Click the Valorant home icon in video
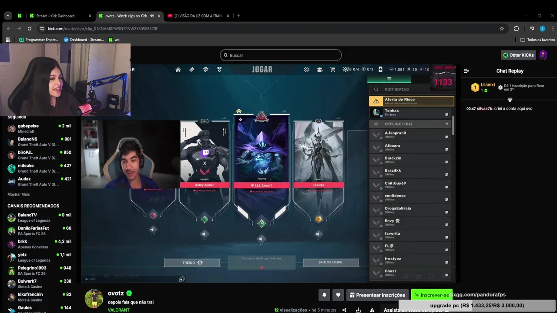Image resolution: width=557 pixels, height=313 pixels. [x=178, y=70]
